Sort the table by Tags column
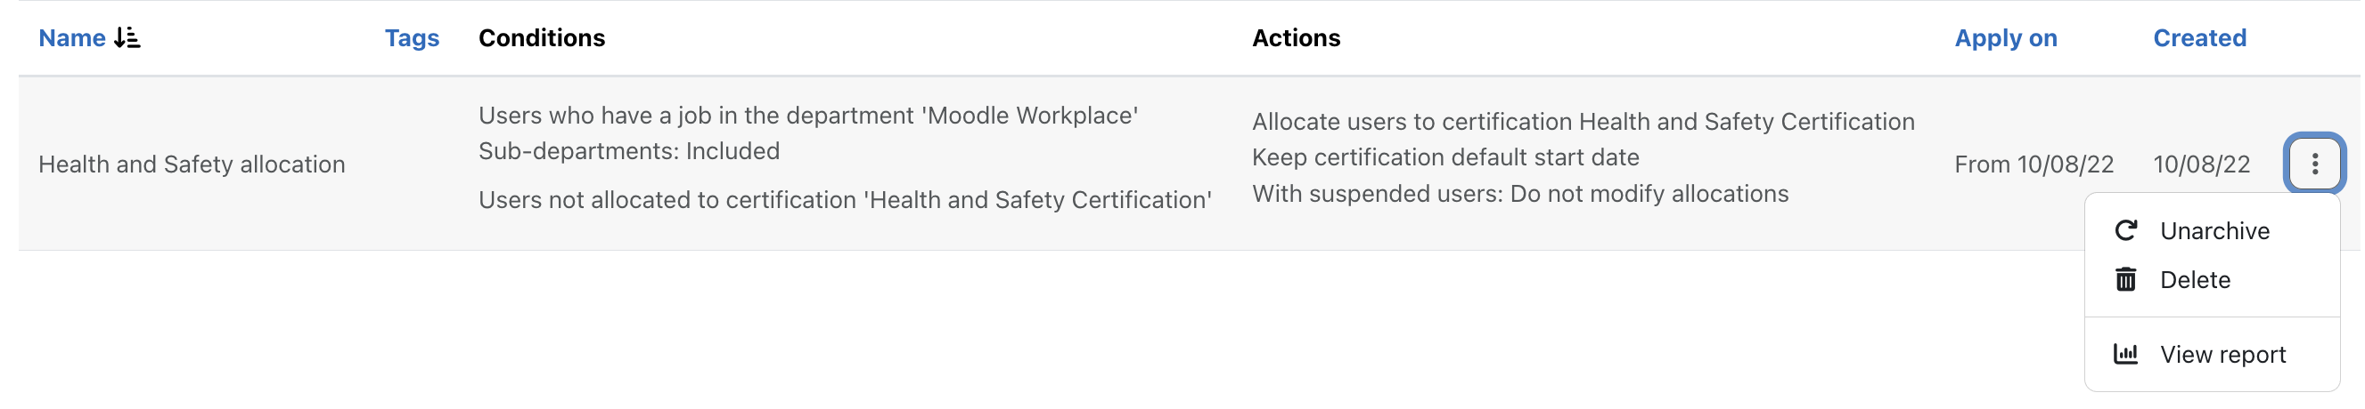 click(x=412, y=37)
